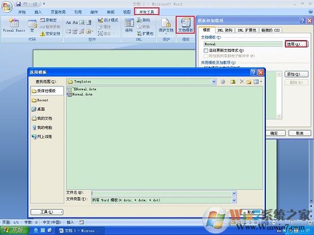This screenshot has height=235, width=314.
Task: Open Macro Security (宏安全性)
Action: [50, 33]
